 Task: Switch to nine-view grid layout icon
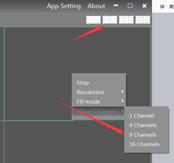(126, 20)
